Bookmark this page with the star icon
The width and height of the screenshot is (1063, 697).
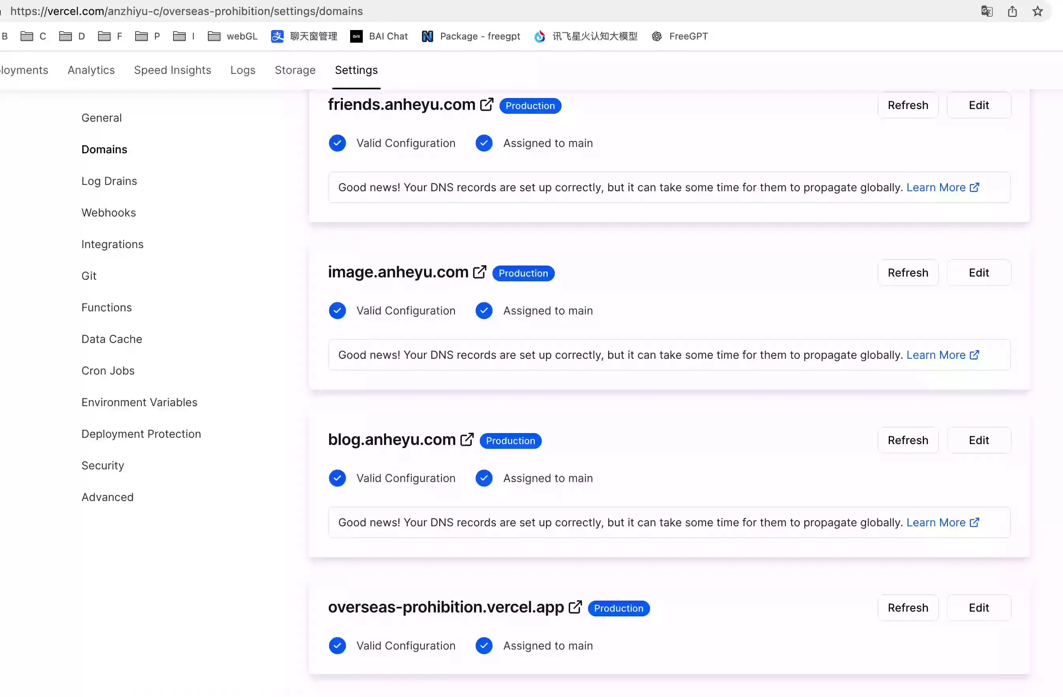[1038, 11]
